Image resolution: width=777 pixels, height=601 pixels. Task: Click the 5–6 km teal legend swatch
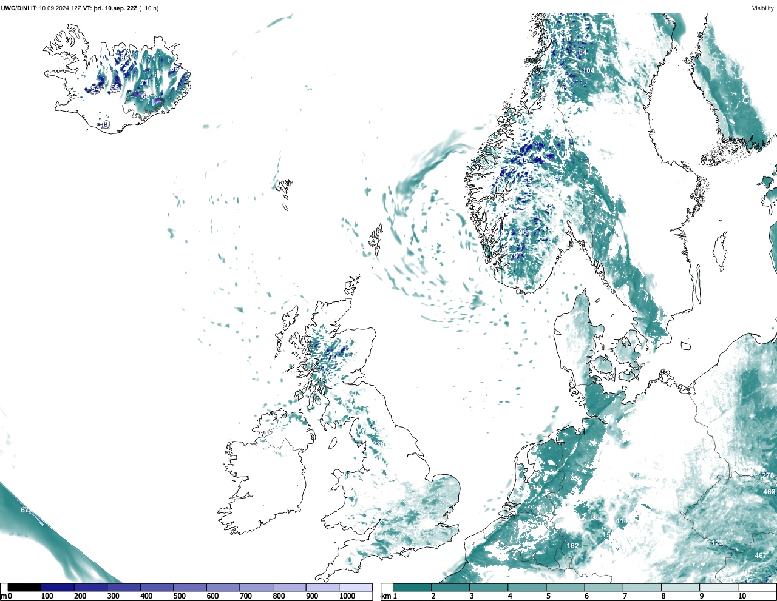[566, 588]
